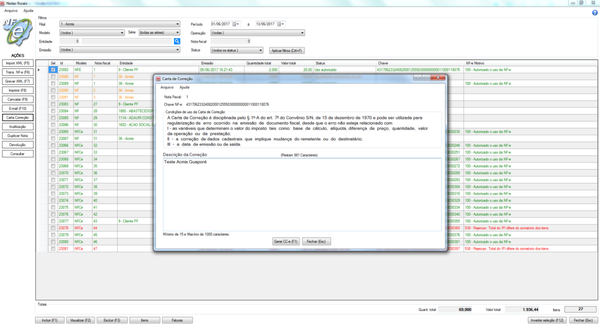Click the magnifier search icon beside Entidade

coord(176,42)
